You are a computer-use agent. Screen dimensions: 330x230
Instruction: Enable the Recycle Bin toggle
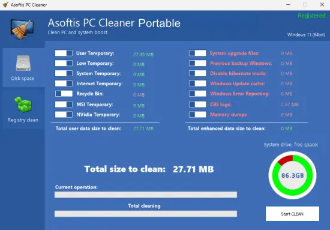pos(64,94)
